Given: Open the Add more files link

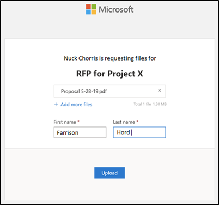Looking at the screenshot, I should (x=76, y=105).
